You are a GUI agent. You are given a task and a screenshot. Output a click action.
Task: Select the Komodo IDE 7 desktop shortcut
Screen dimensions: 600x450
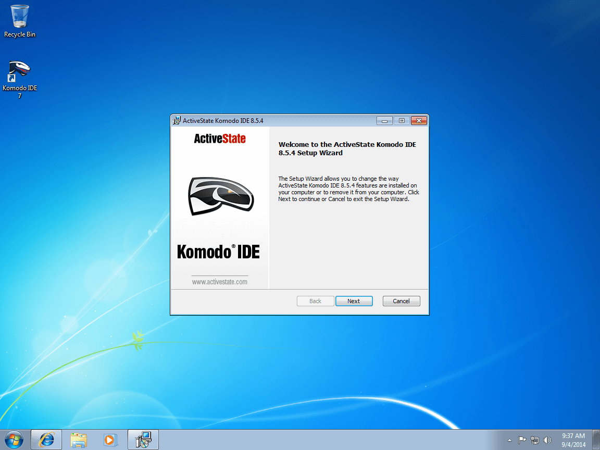(19, 80)
